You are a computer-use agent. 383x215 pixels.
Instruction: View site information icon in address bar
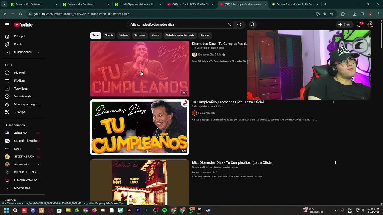(x=30, y=14)
